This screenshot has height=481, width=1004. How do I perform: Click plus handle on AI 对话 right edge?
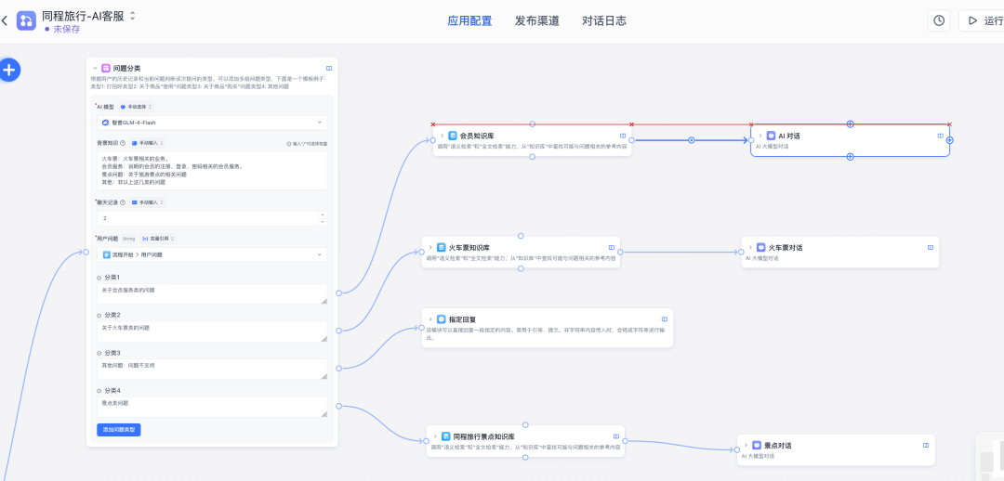point(949,140)
